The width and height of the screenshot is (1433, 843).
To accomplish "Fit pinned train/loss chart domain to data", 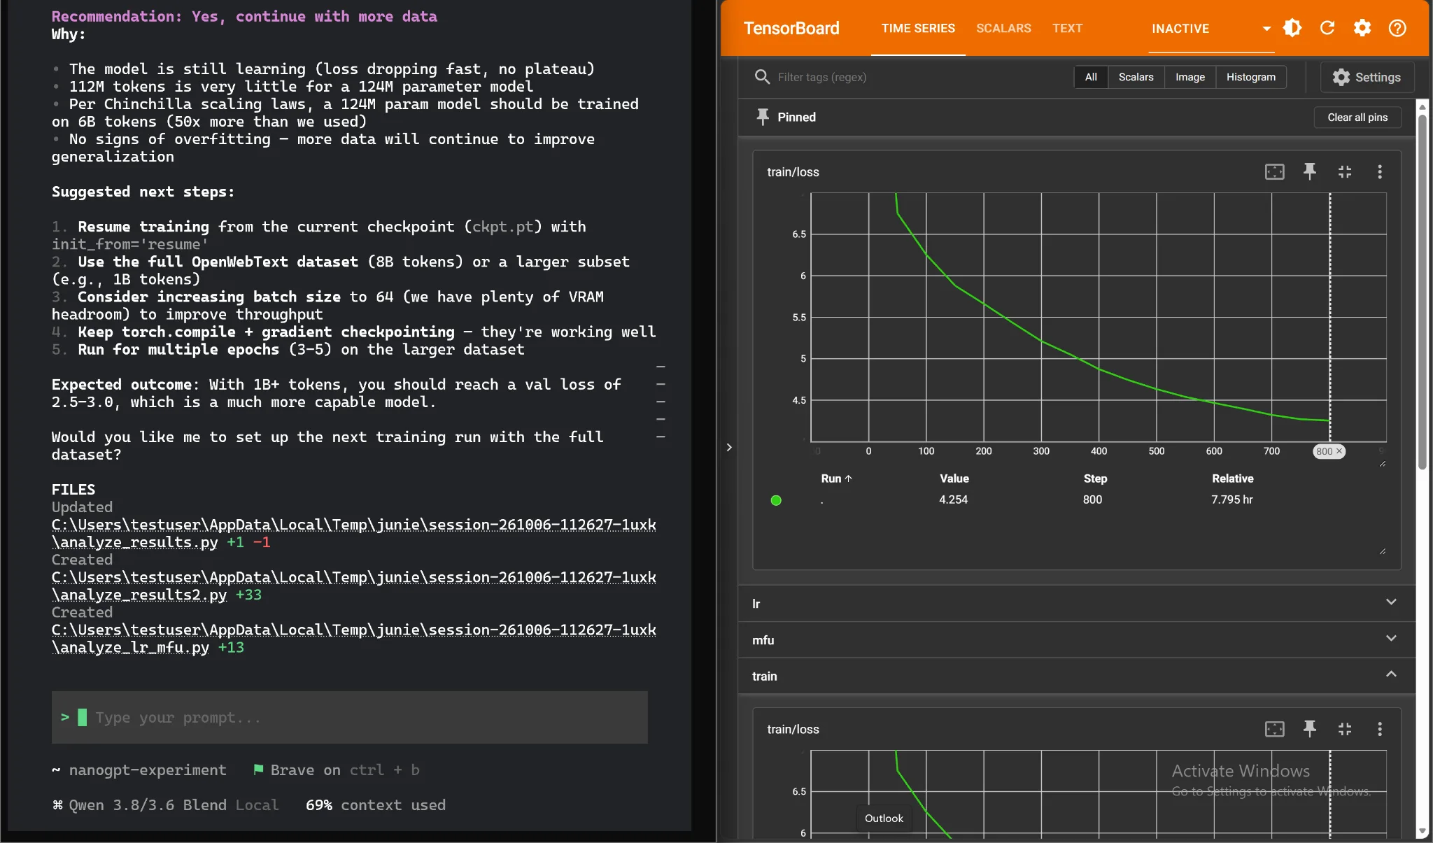I will point(1275,171).
